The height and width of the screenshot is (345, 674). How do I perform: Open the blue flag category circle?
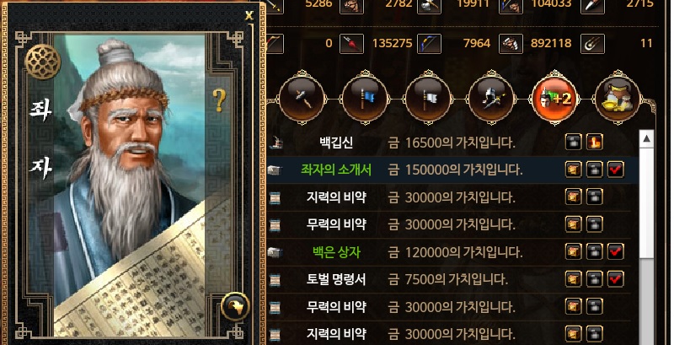click(365, 98)
